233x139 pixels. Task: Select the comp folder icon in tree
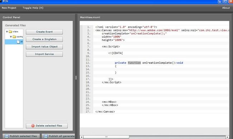[x=14, y=37]
